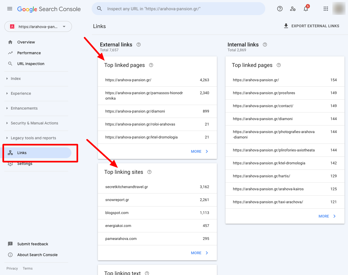Click the Performance trend icon
The height and width of the screenshot is (275, 348).
[10, 53]
